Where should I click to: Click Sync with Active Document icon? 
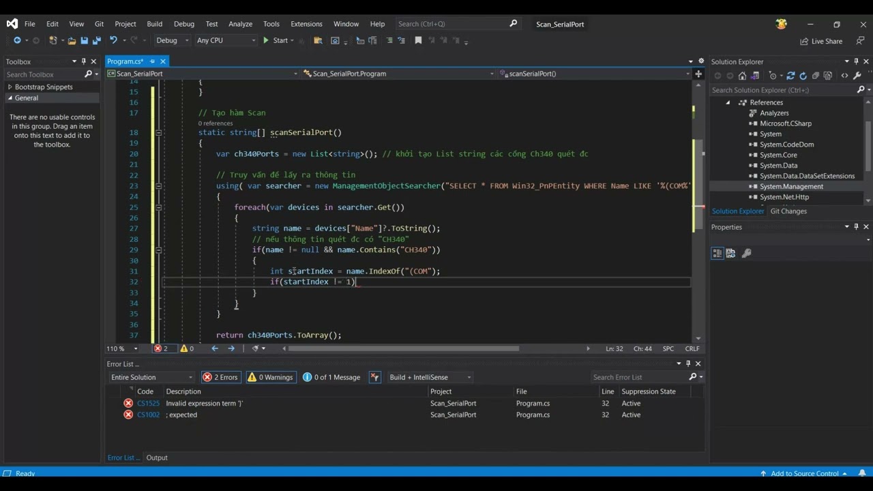pyautogui.click(x=790, y=76)
